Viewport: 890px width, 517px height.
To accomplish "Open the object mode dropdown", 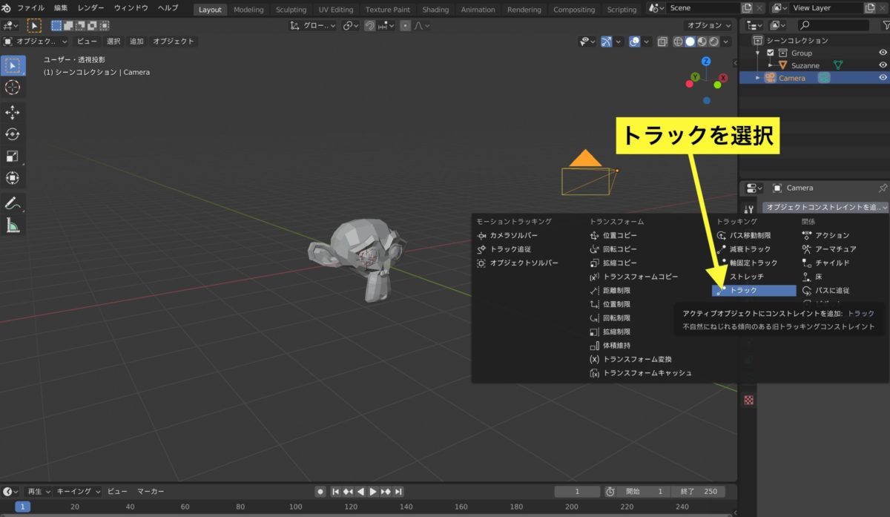I will coord(36,42).
